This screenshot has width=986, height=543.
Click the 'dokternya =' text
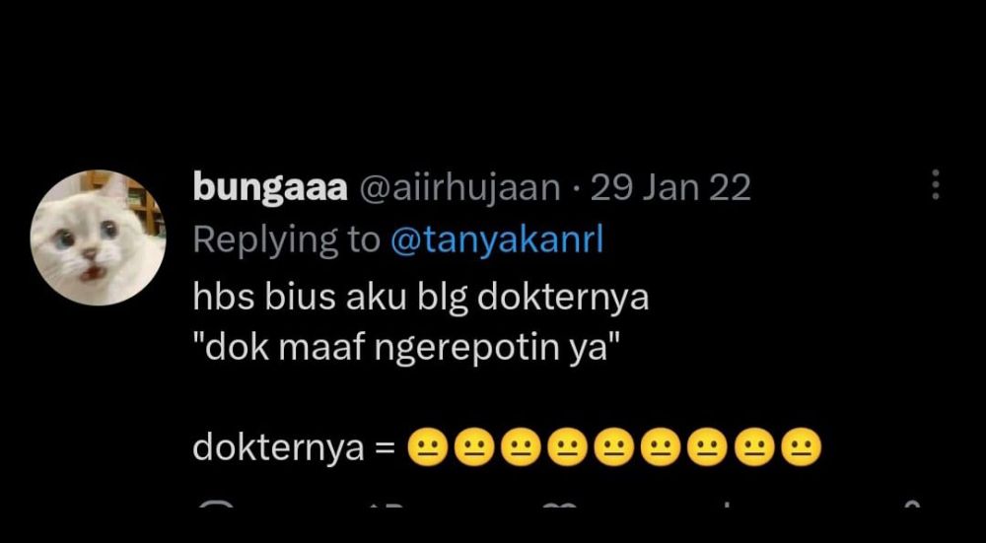click(x=294, y=448)
